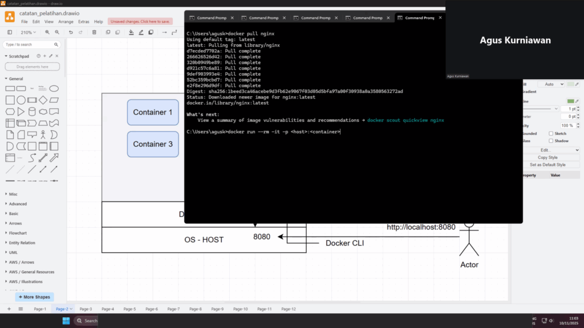Click the Fill Color bucket icon
The image size is (584, 328).
click(x=131, y=32)
